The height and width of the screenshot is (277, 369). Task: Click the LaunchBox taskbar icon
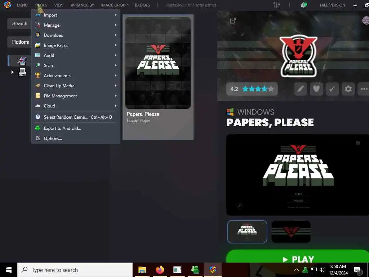[213, 270]
